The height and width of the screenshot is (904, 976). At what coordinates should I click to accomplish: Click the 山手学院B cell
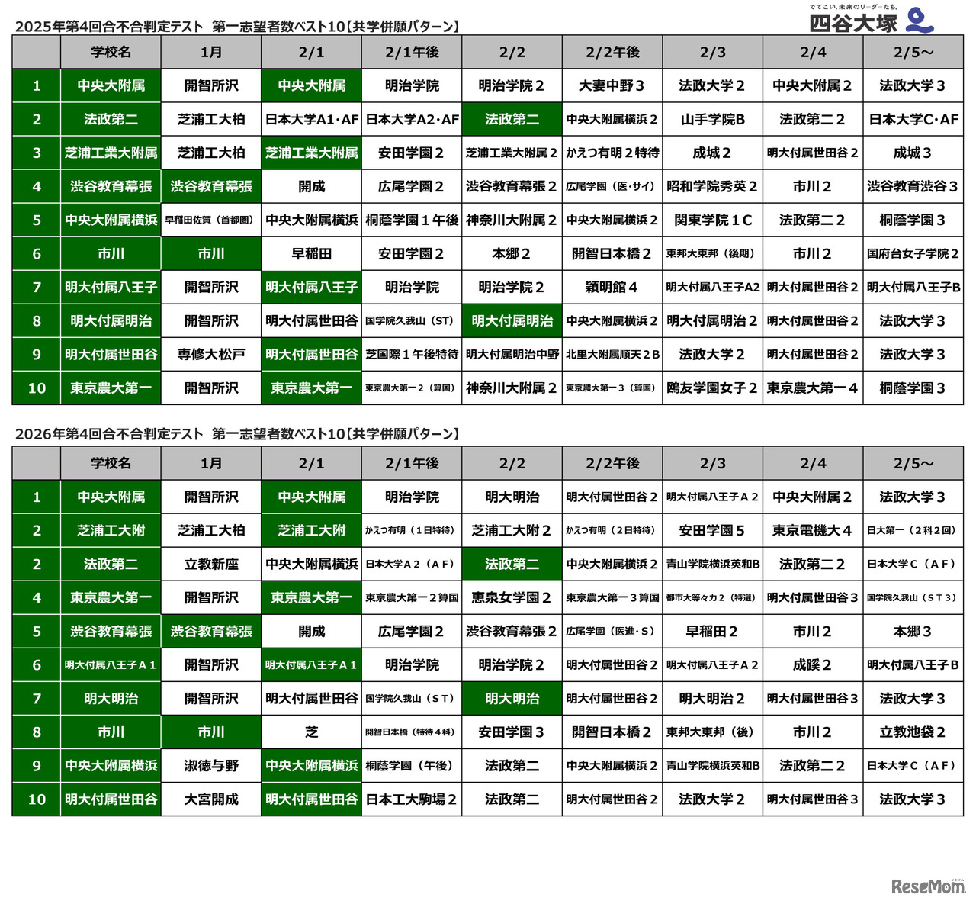coord(713,119)
